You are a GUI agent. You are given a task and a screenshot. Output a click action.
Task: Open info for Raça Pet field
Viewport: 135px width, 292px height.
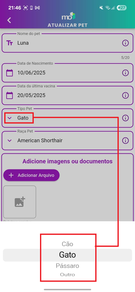(125, 141)
